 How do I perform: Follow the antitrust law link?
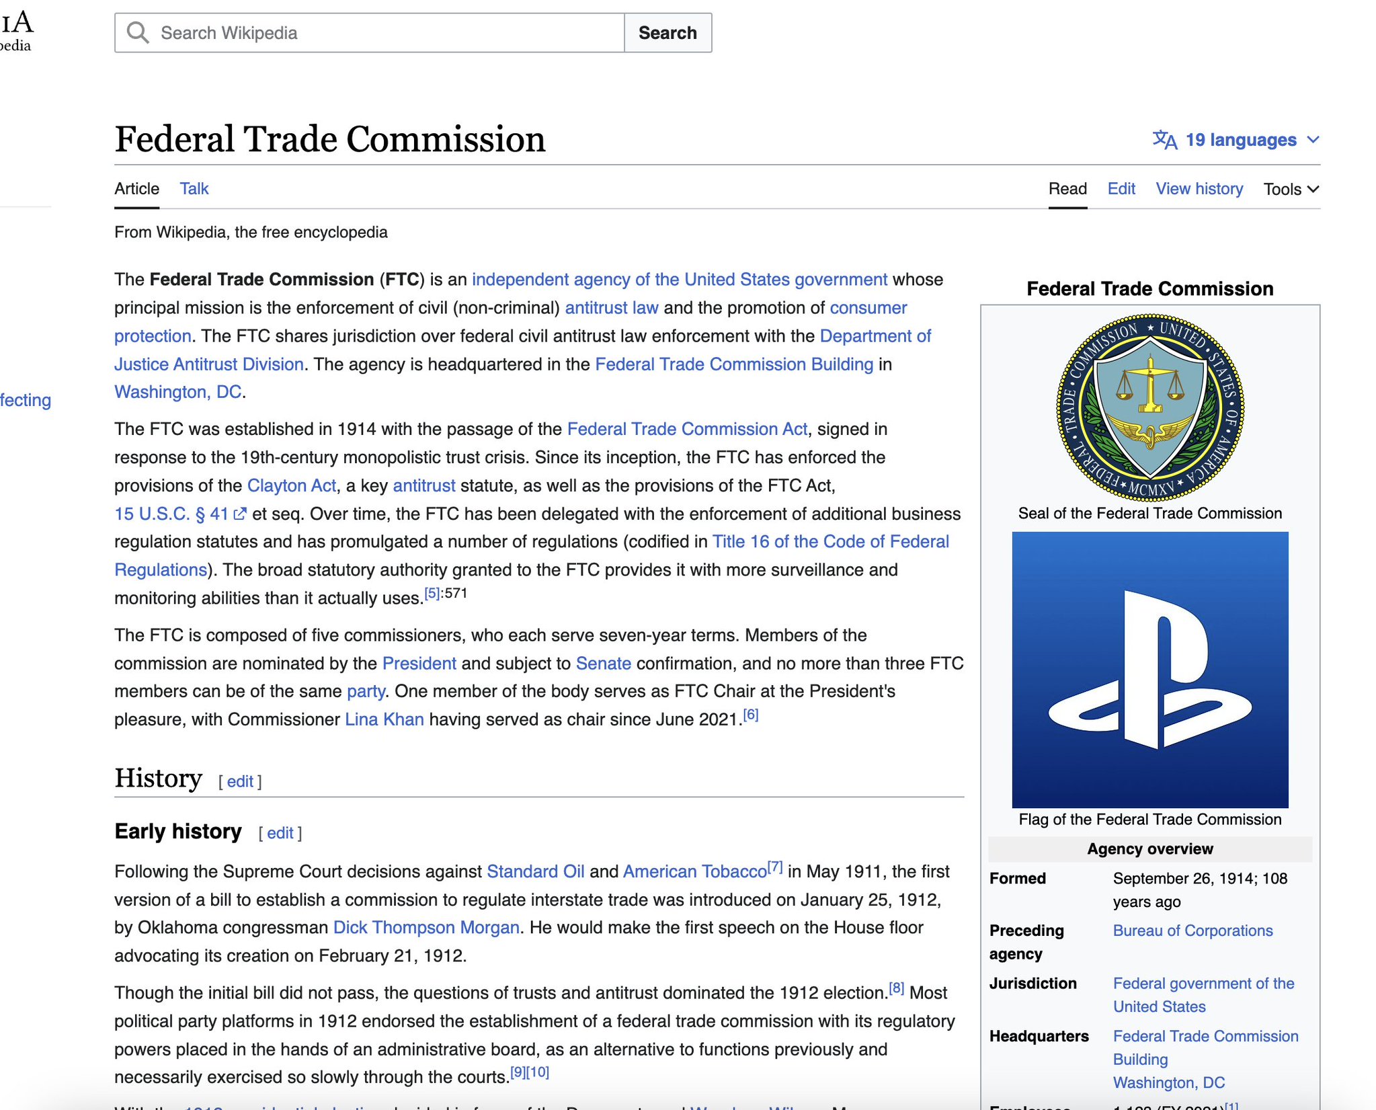tap(611, 308)
